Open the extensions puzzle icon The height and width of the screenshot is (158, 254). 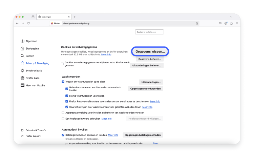[x=231, y=23]
